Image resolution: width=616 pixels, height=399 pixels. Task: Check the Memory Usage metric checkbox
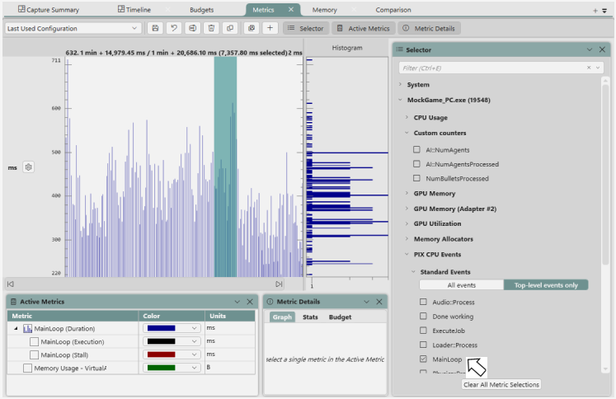(x=27, y=368)
